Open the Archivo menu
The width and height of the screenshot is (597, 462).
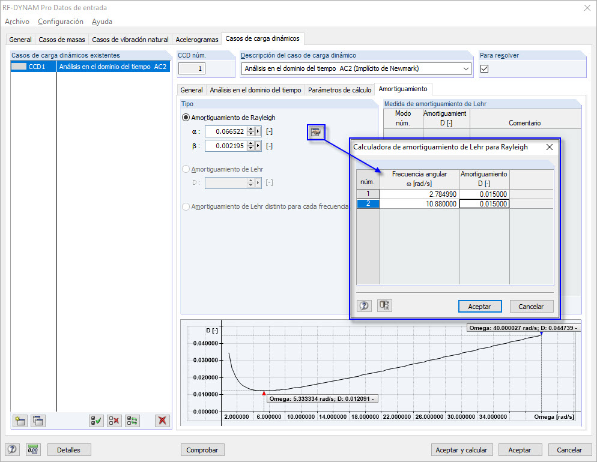(x=17, y=22)
